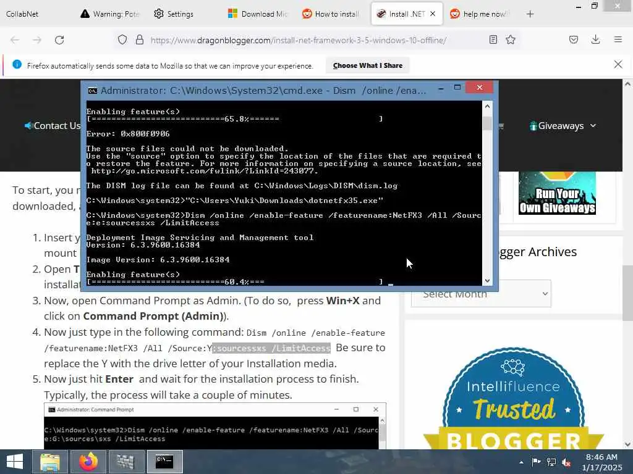The width and height of the screenshot is (633, 474).
Task: Click the command prompt screenshot image in article
Action: click(215, 426)
